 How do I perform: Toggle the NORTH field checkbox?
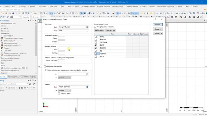[96, 48]
